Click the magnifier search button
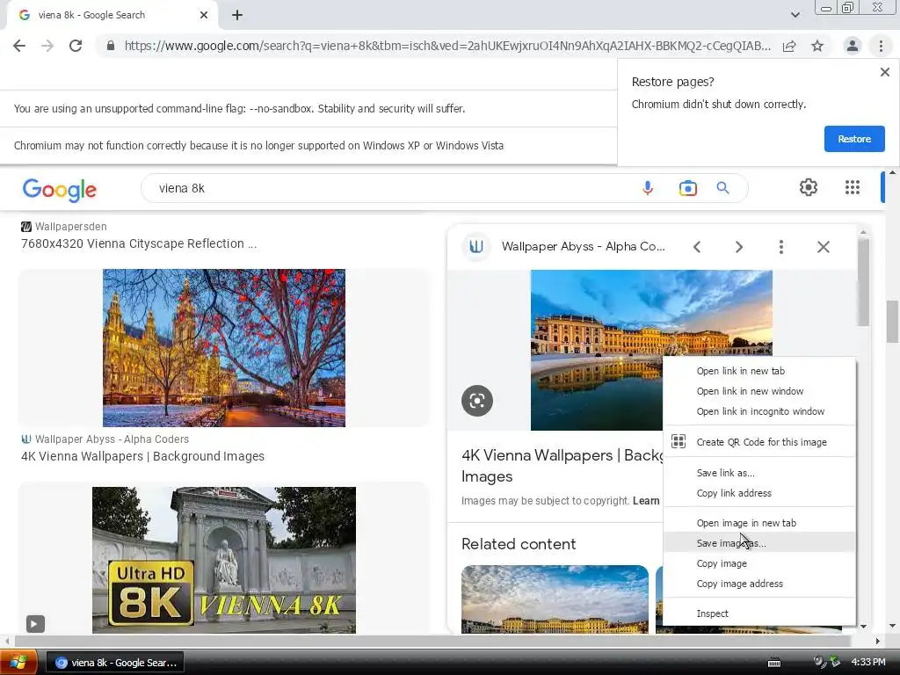Screen dimensions: 900x675 tap(722, 188)
